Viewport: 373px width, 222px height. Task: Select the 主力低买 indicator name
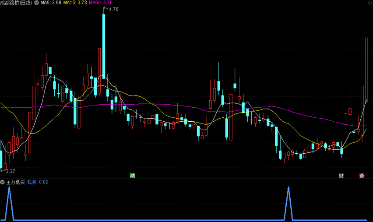click(x=15, y=182)
